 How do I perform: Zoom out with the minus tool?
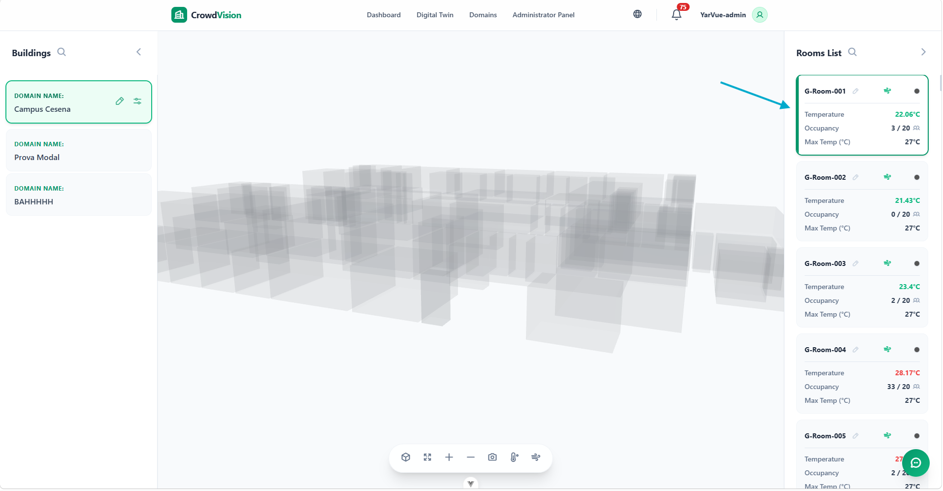coord(471,457)
